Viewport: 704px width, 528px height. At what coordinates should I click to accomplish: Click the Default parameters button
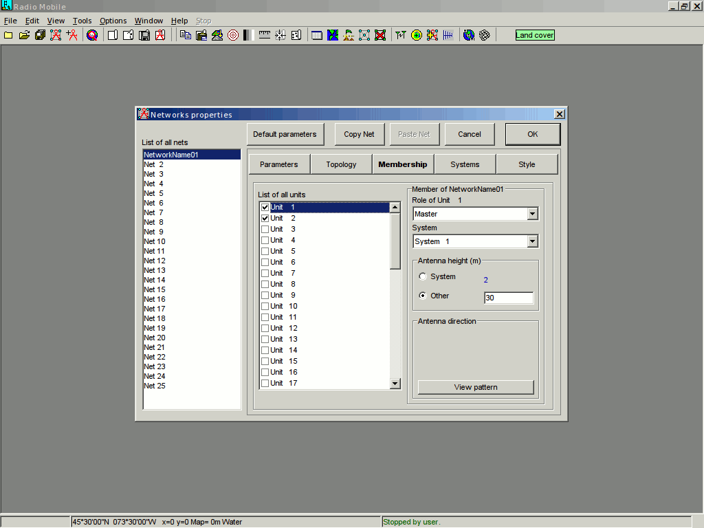coord(285,134)
